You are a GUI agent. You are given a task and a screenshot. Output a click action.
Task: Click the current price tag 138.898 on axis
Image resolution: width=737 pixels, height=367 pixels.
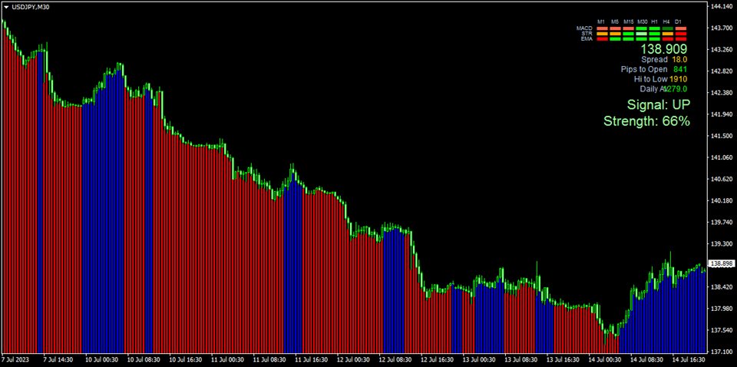(x=721, y=264)
